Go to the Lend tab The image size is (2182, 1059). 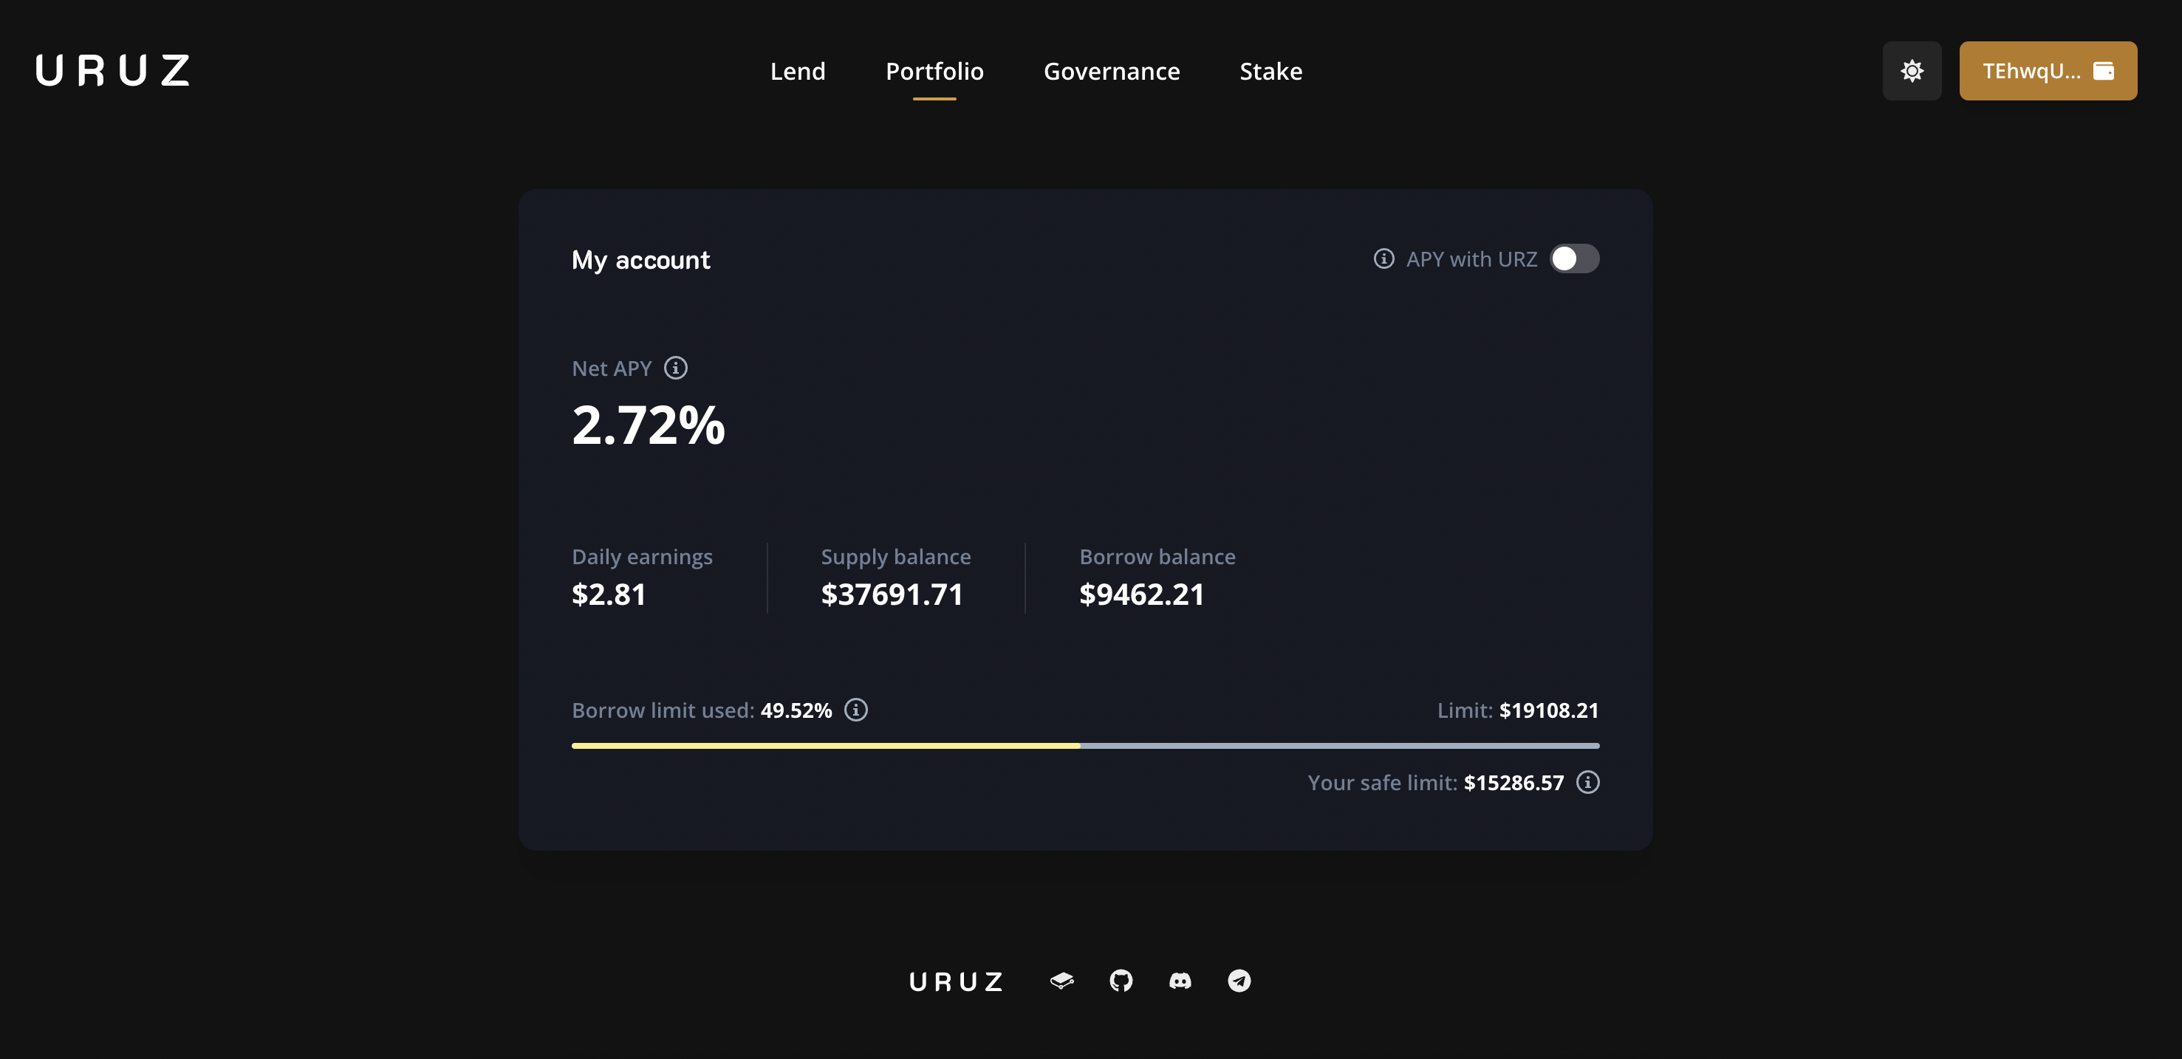click(x=797, y=71)
